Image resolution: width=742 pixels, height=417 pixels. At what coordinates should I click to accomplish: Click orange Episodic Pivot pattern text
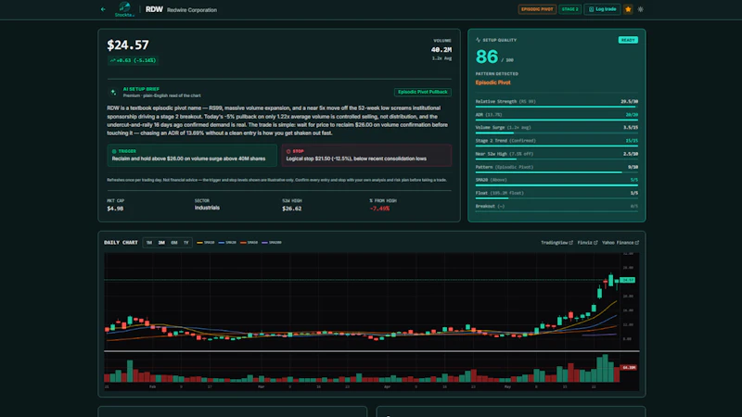(x=493, y=82)
